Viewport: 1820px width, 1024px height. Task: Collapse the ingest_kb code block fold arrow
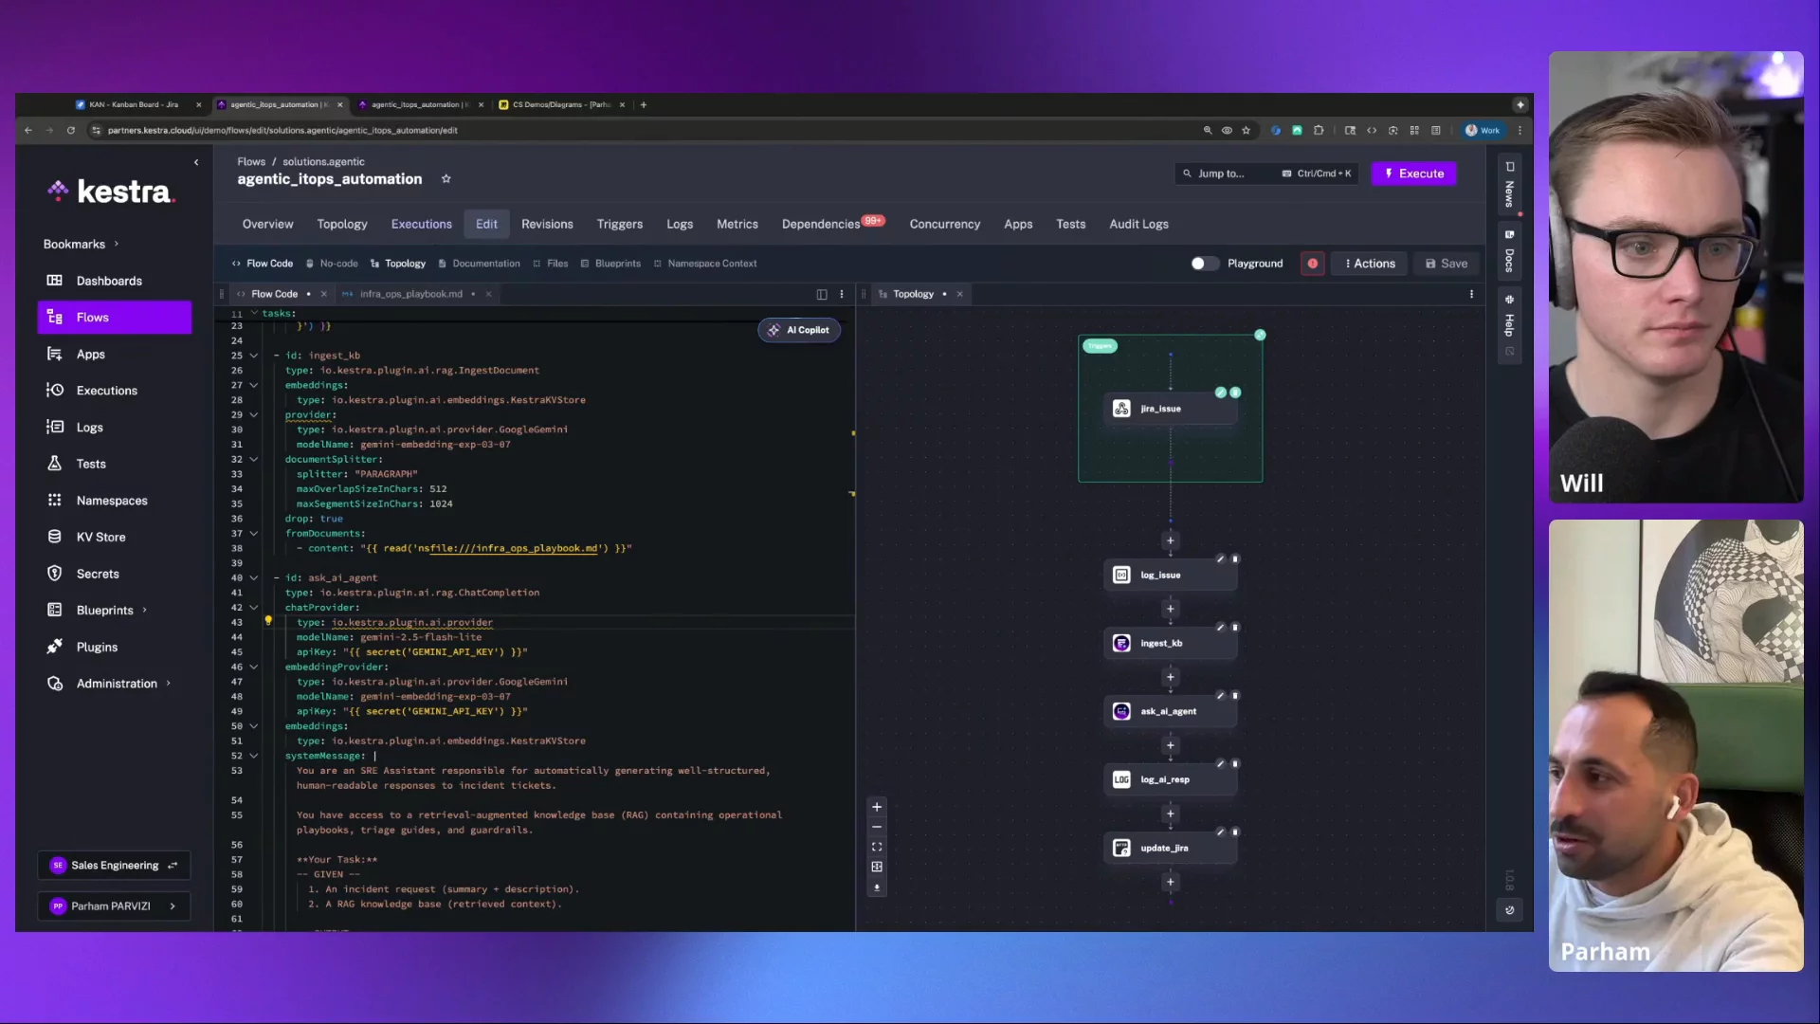pos(254,356)
